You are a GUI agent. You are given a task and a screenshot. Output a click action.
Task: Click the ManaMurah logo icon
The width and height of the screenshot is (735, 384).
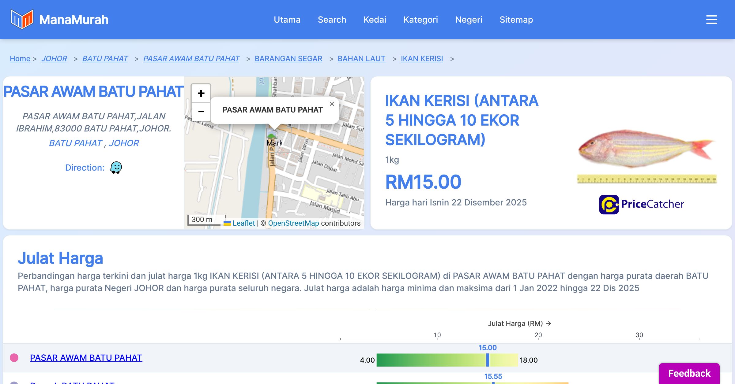pyautogui.click(x=22, y=19)
